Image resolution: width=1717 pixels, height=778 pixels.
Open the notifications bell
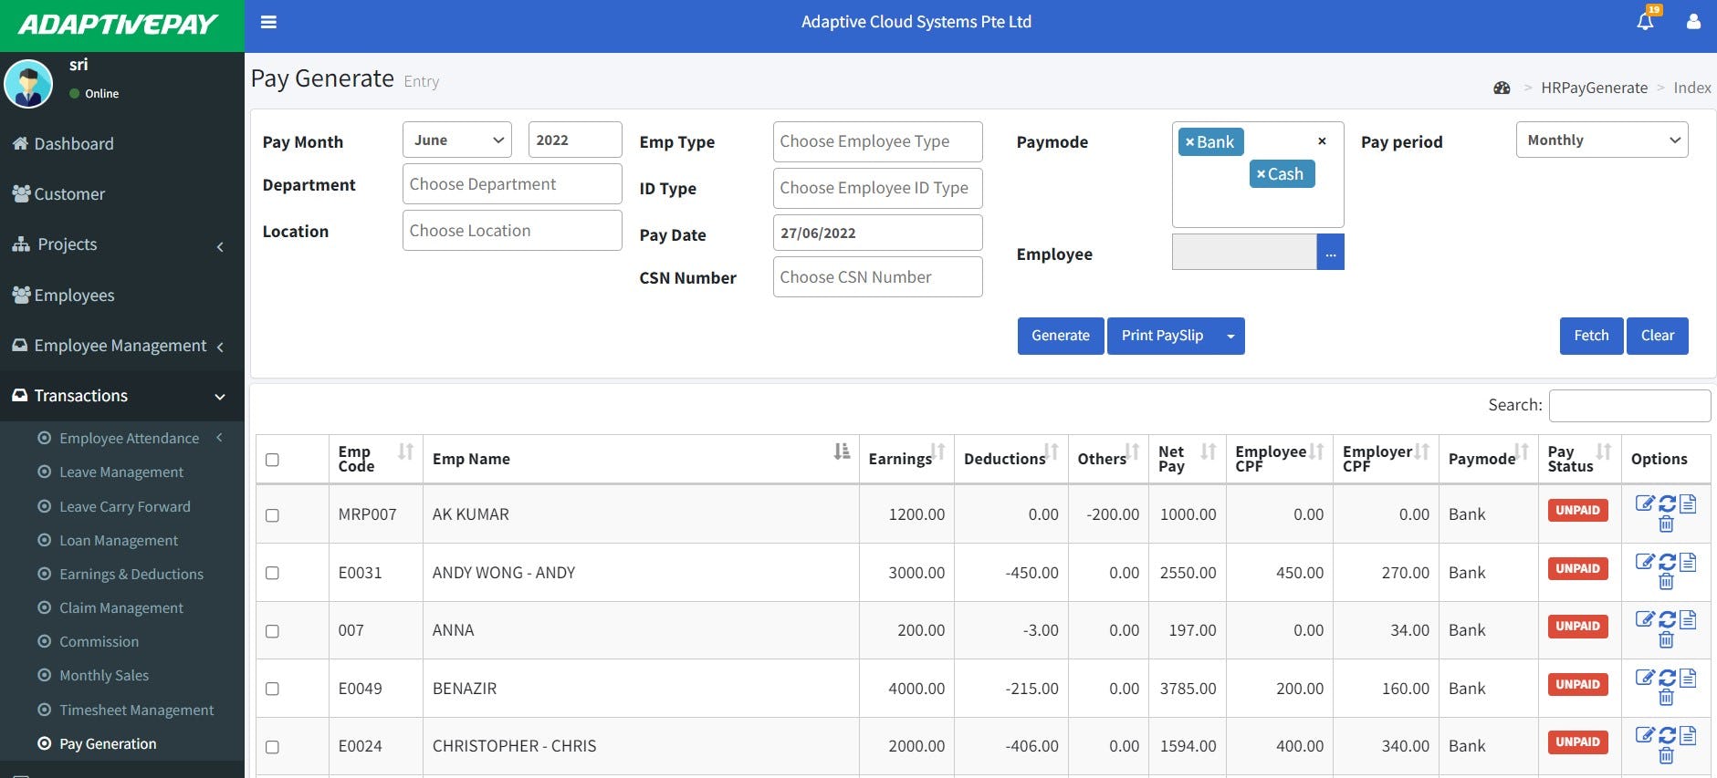[1645, 21]
